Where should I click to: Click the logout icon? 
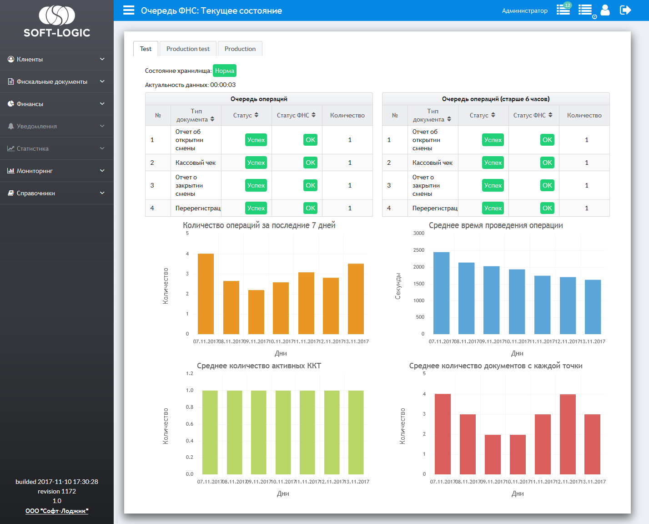coord(625,10)
